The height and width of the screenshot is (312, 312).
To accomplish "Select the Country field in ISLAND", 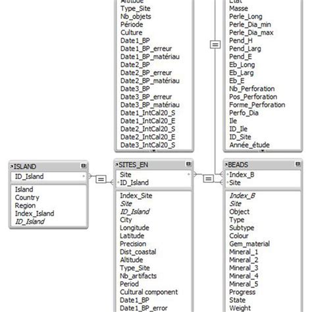I will (27, 197).
